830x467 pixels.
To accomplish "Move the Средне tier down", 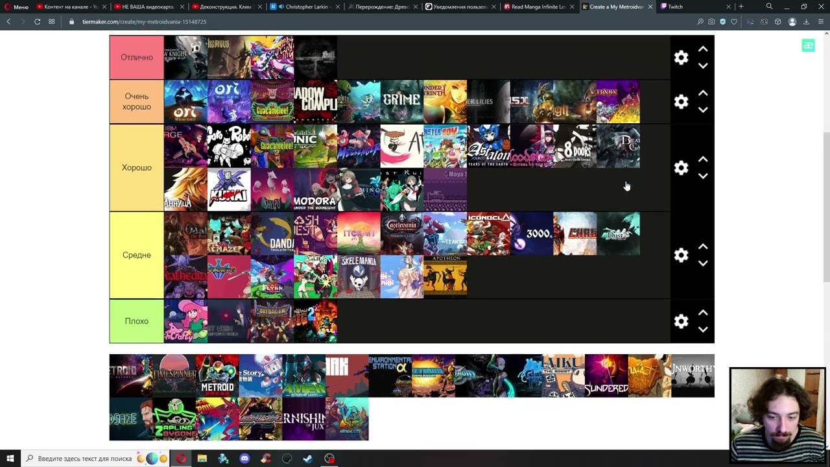I will click(x=703, y=263).
